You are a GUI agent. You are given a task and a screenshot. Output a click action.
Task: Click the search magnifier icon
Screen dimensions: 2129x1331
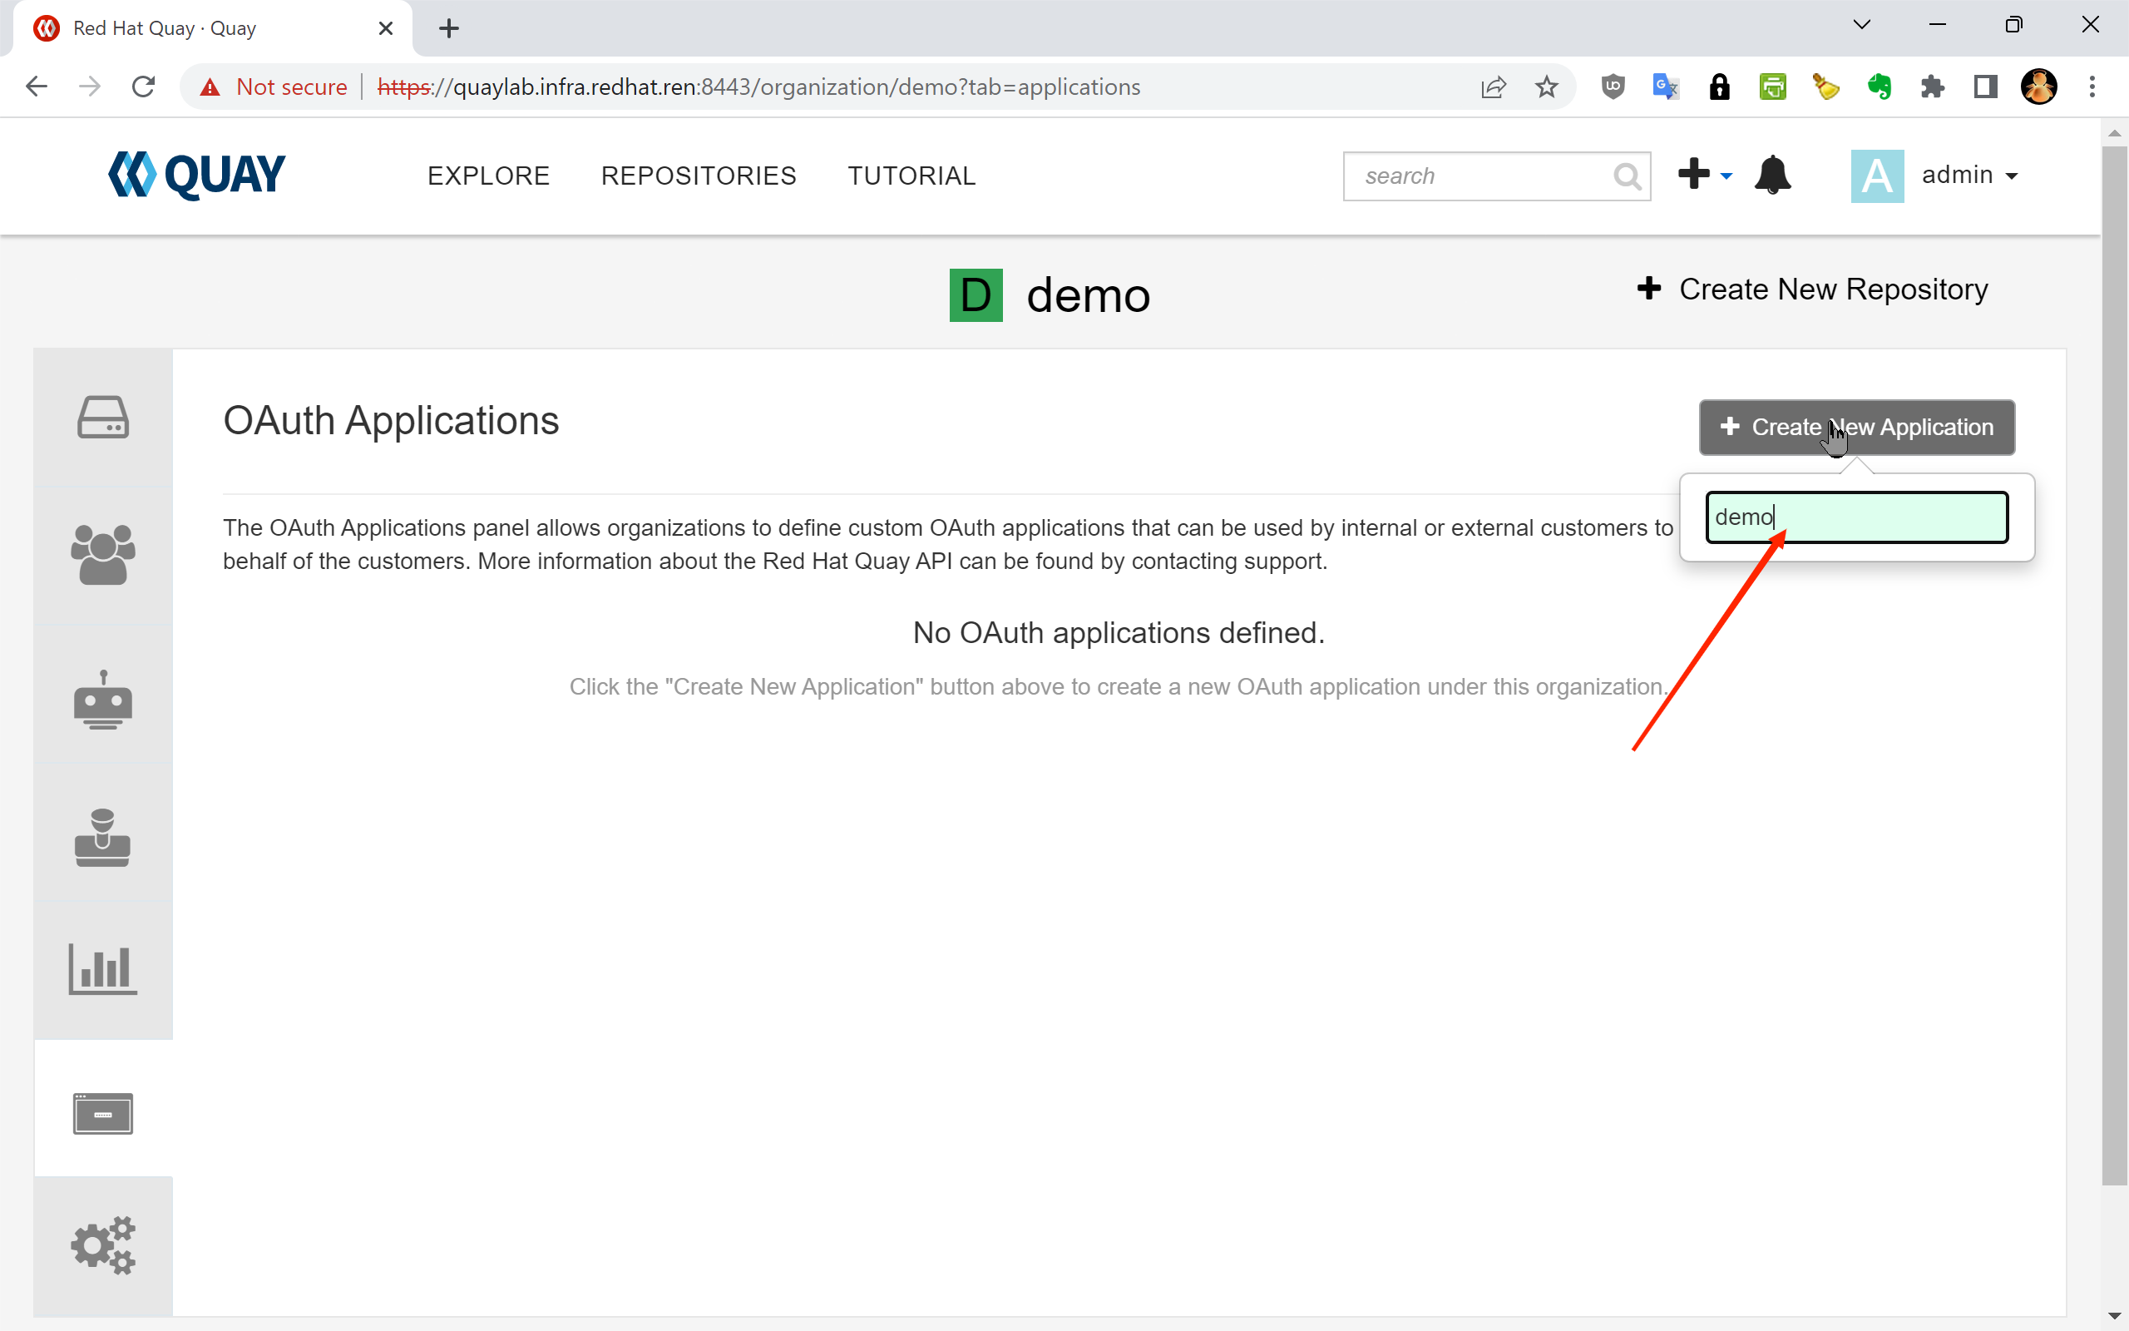coord(1627,177)
